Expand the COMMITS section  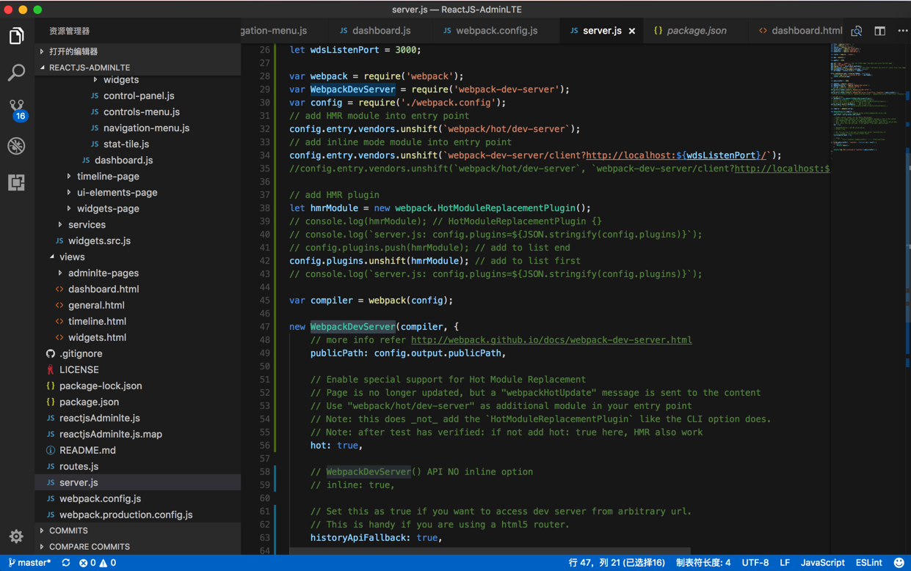pyautogui.click(x=68, y=531)
